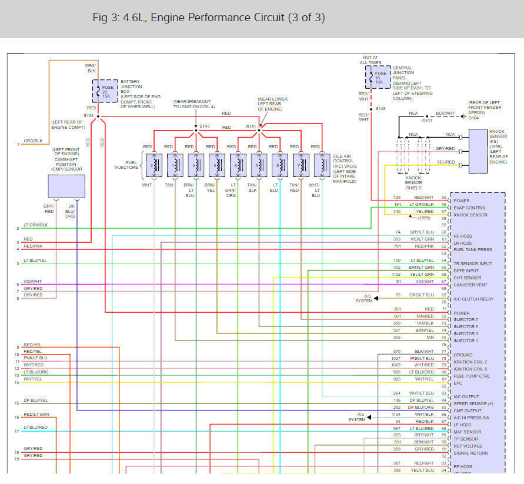Click fuel injector number 3 coil
The height and width of the screenshot is (484, 524).
tap(217, 165)
